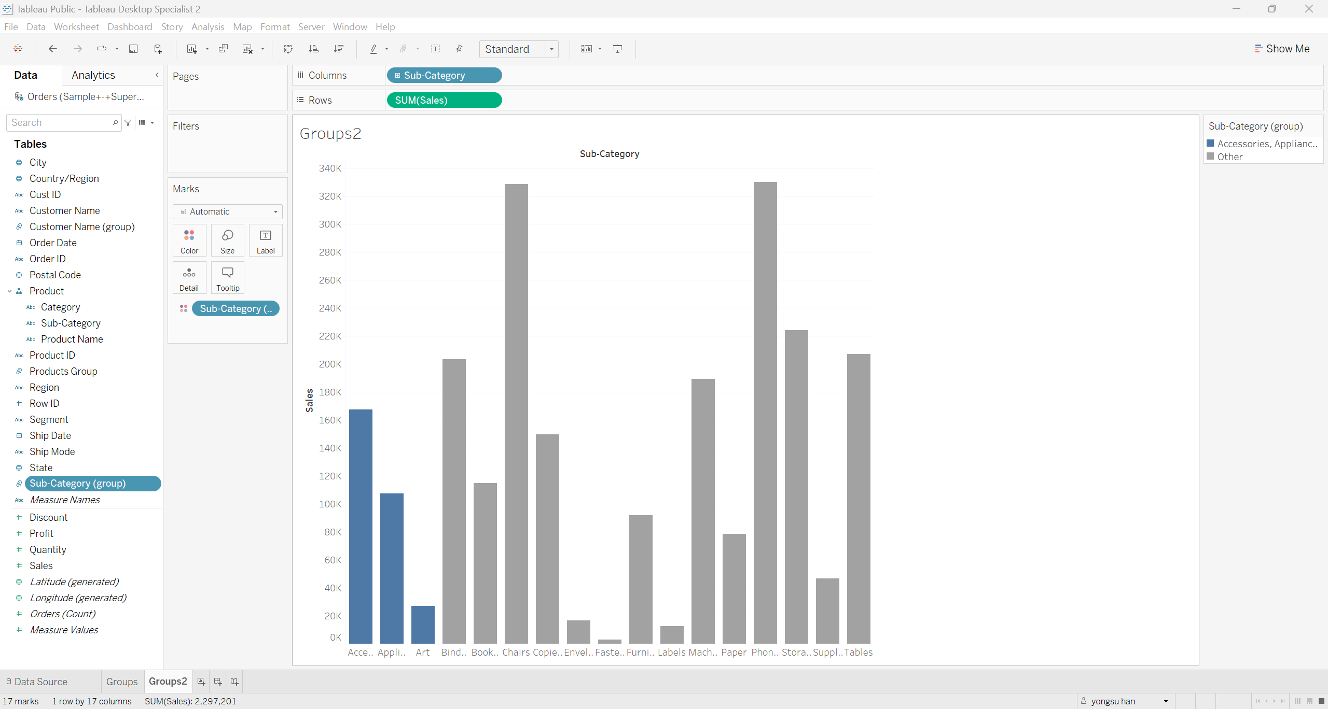
Task: Click the New Data Source icon
Action: (x=158, y=49)
